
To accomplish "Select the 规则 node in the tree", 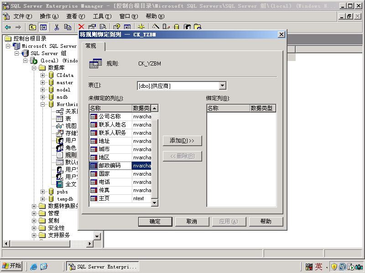I will pos(71,155).
